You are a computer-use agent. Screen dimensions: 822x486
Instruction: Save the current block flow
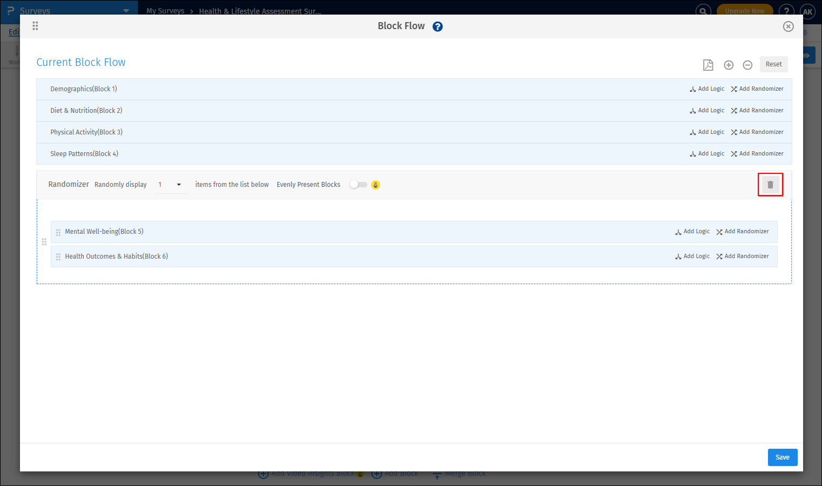(x=782, y=457)
